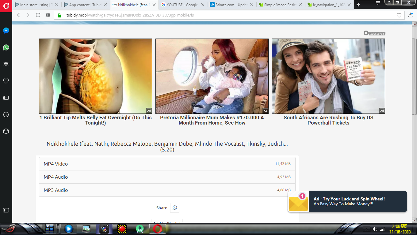
Task: Go forward to the next page
Action: point(28,15)
